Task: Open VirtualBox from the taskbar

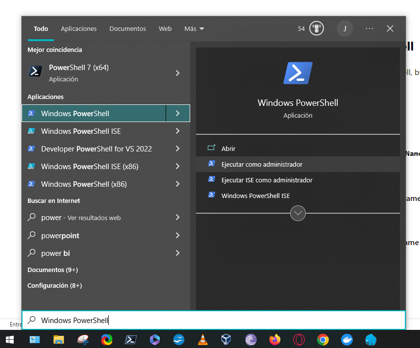Action: [x=226, y=340]
